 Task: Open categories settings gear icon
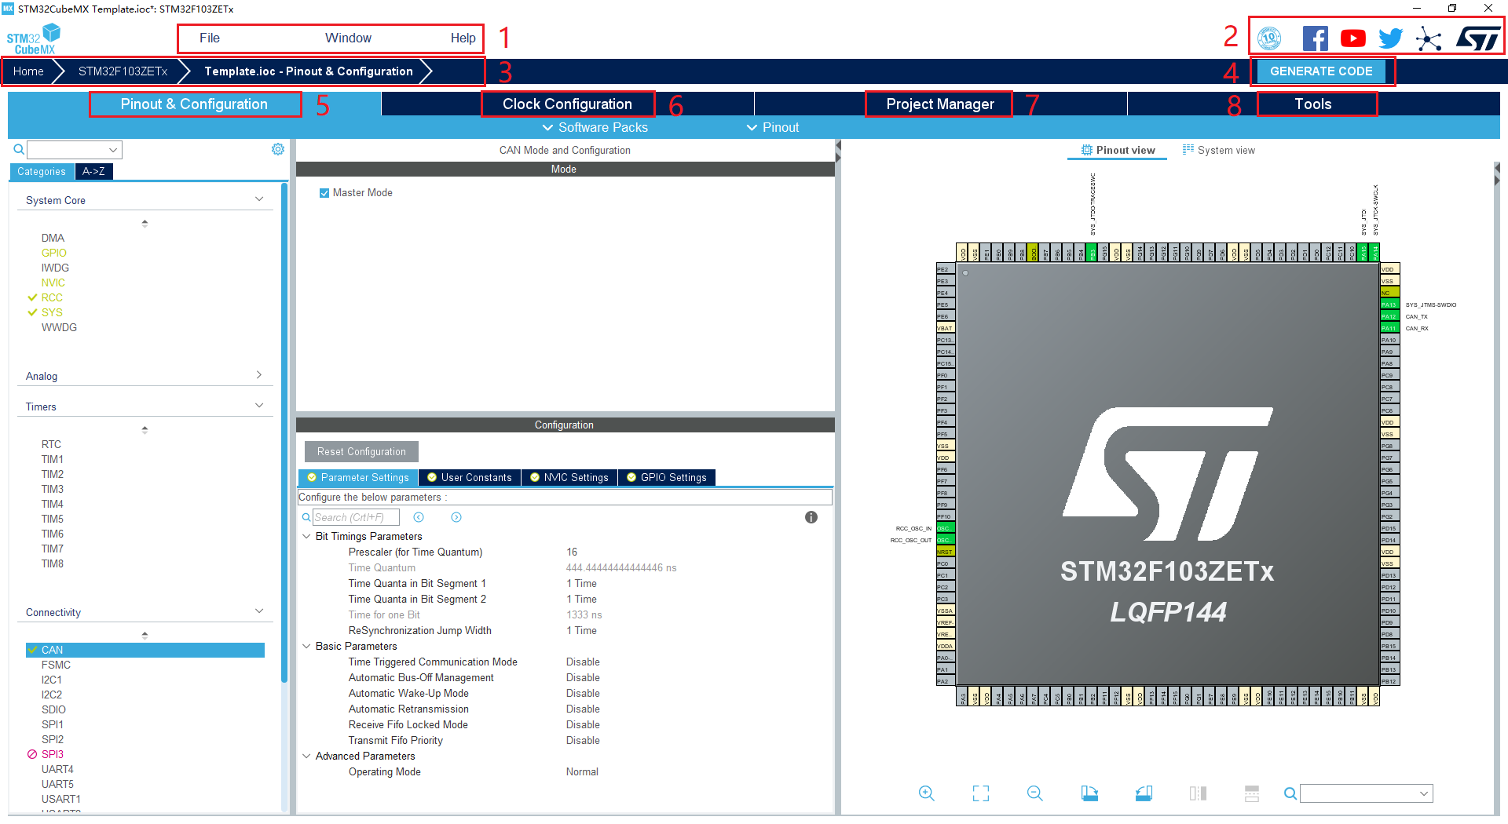tap(278, 149)
